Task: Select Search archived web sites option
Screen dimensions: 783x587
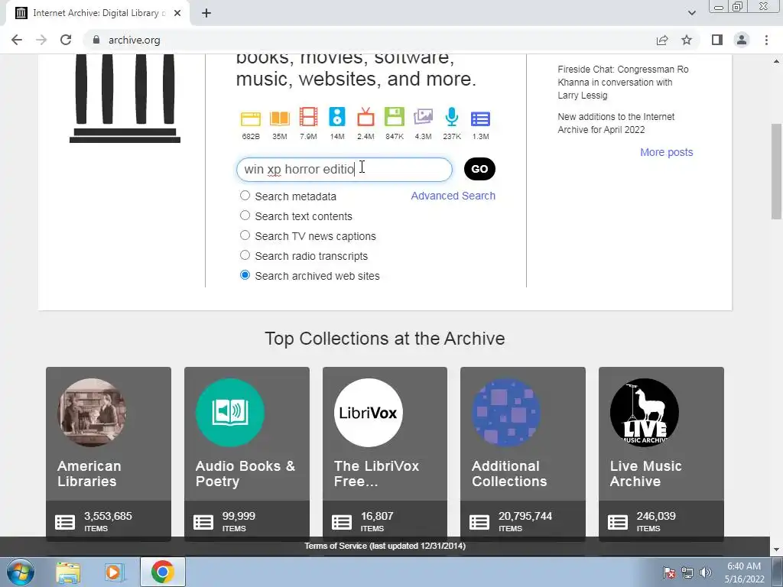Action: point(245,275)
